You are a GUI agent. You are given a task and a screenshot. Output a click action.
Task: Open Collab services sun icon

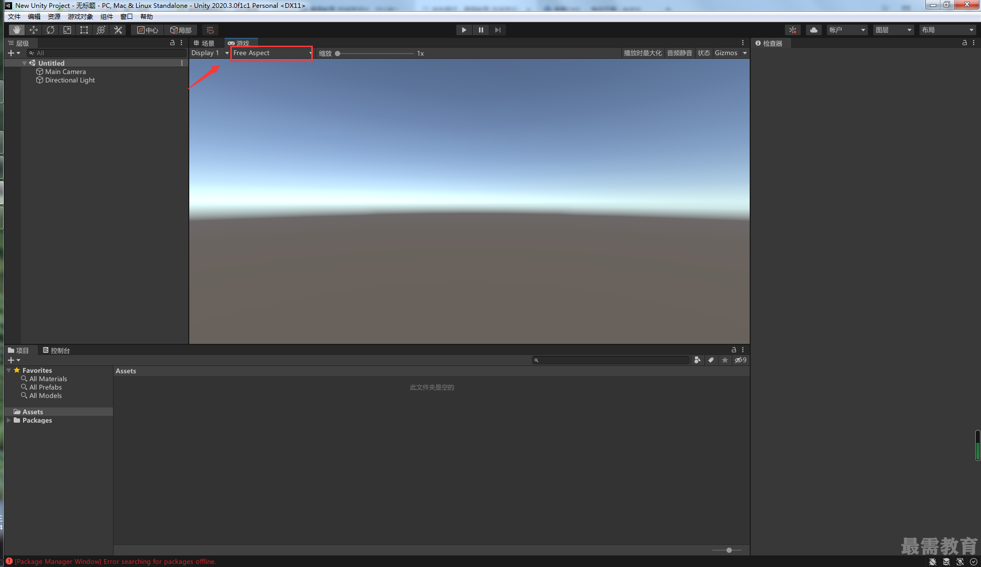coord(793,30)
